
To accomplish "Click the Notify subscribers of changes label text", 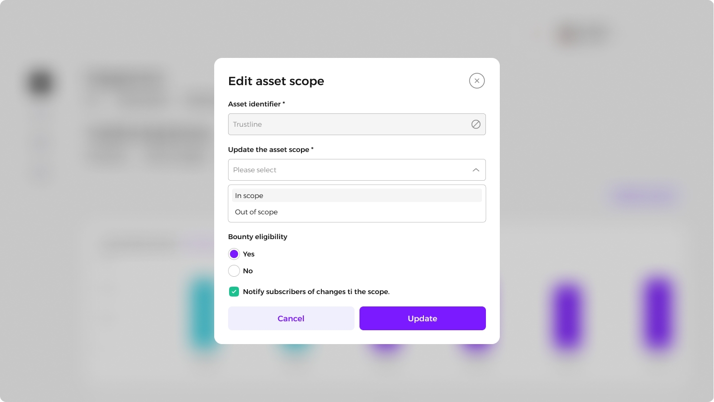I will (316, 292).
